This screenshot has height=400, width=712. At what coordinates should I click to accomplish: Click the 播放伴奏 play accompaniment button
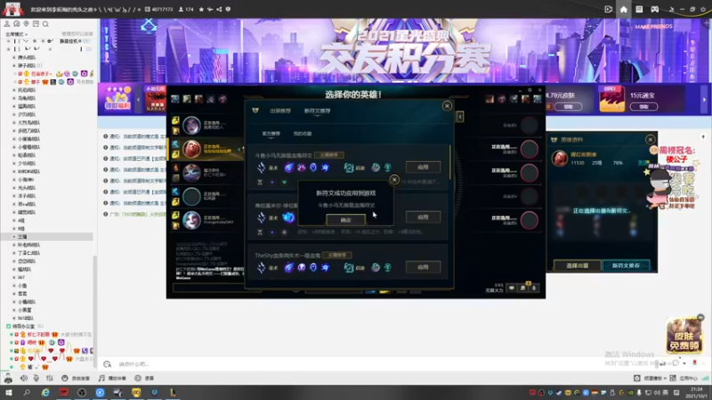(x=112, y=378)
